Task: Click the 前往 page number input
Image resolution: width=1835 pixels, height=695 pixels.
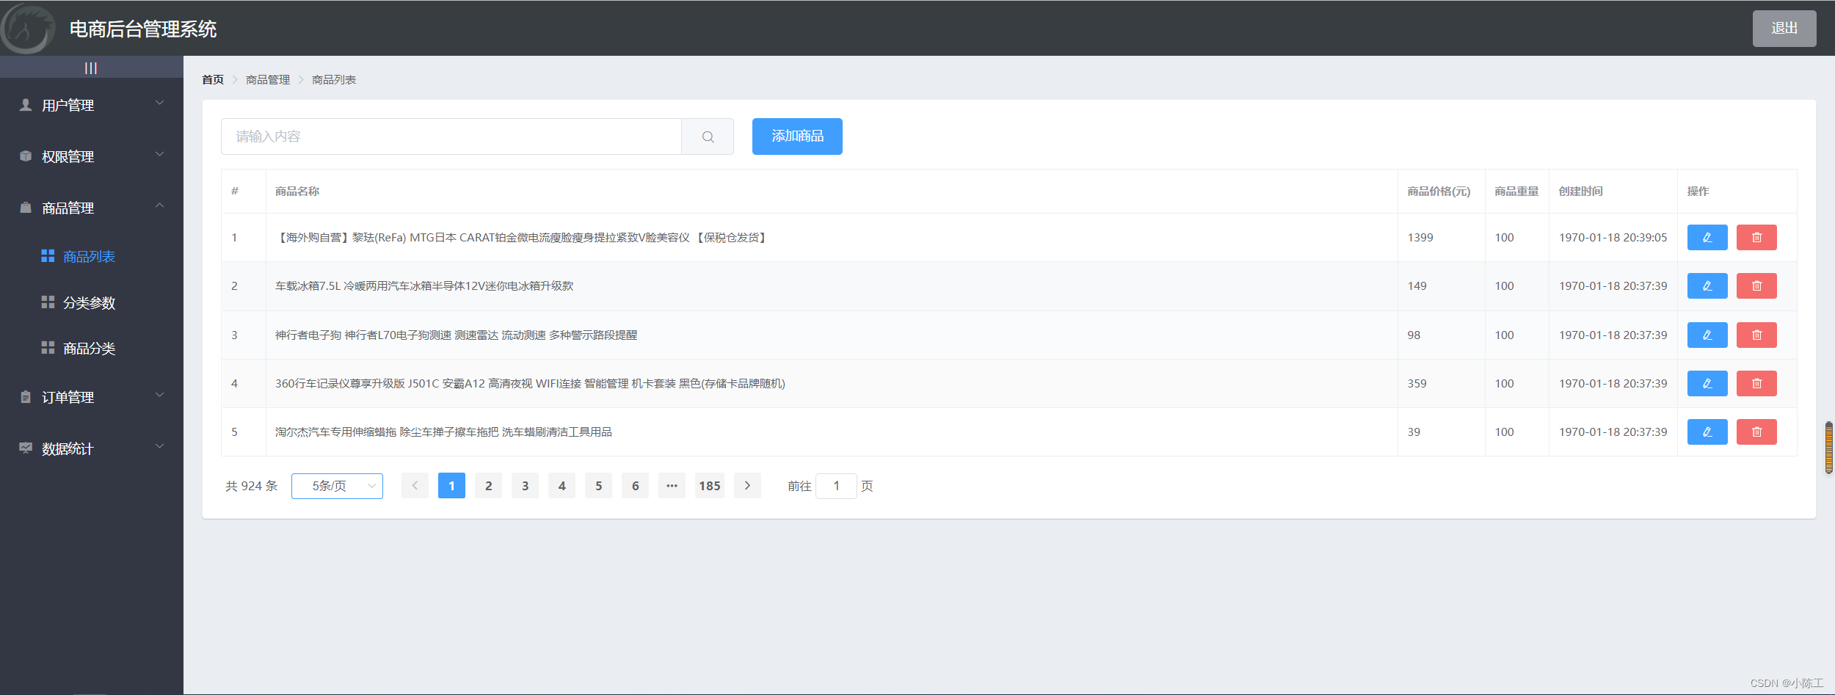Action: click(836, 486)
